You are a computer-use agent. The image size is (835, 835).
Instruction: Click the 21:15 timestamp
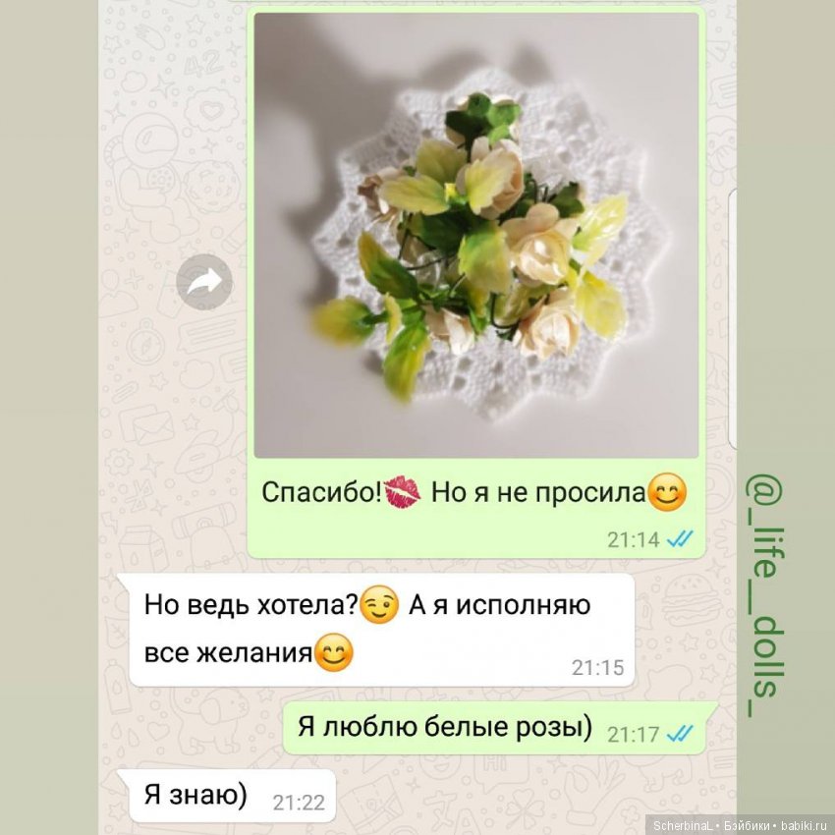597,667
